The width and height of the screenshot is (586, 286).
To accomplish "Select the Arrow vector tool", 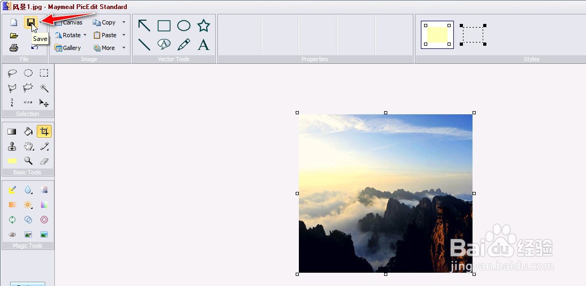I will point(144,26).
